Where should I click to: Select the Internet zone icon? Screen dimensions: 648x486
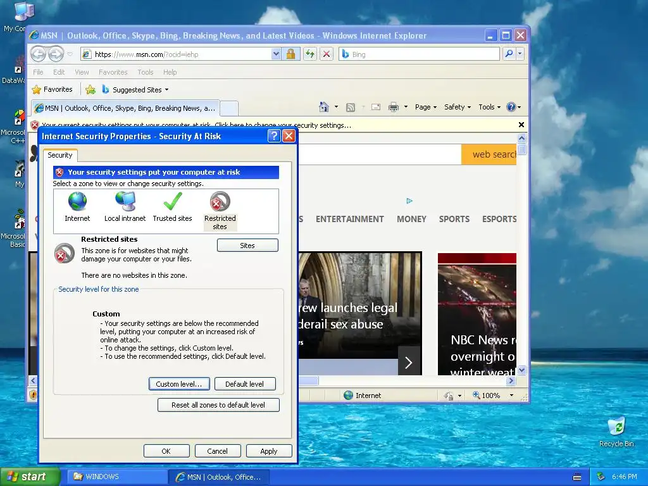tap(77, 202)
